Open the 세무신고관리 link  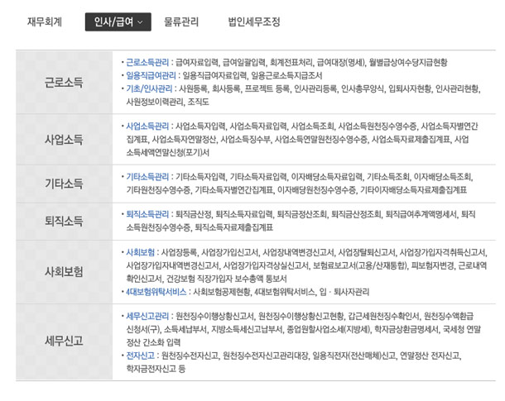(147, 316)
